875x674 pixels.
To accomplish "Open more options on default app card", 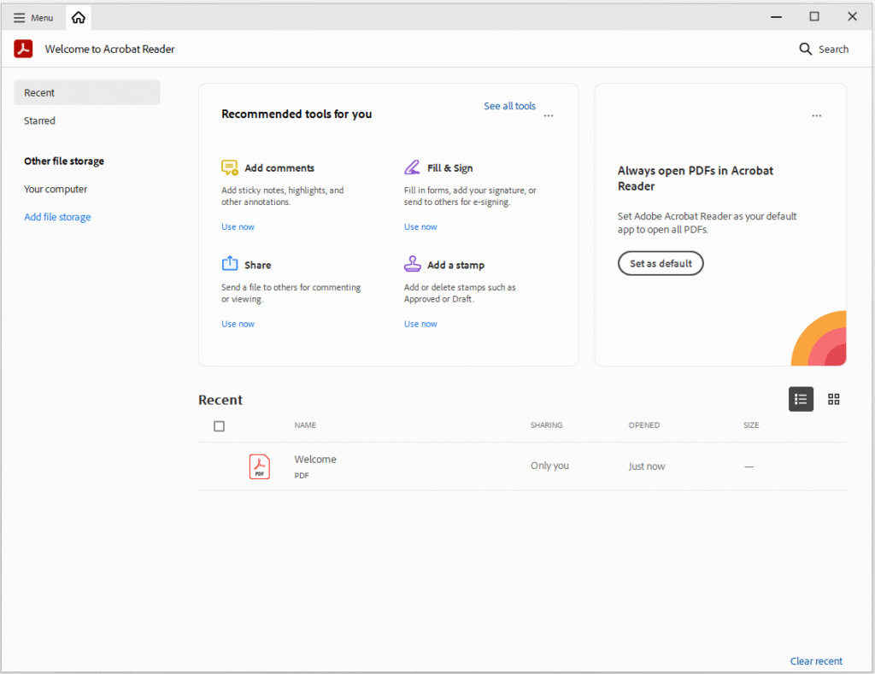I will [817, 115].
